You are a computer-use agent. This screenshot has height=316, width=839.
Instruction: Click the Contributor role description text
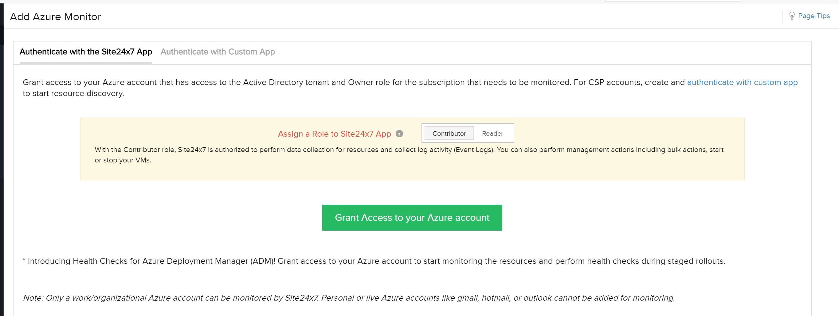click(409, 154)
